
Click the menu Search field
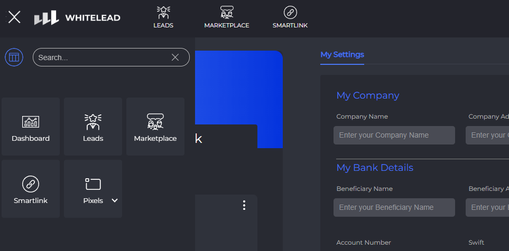tap(100, 57)
